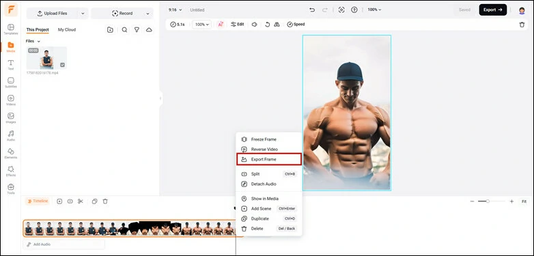Image resolution: width=534 pixels, height=256 pixels.
Task: Undo the last action
Action: tap(312, 10)
